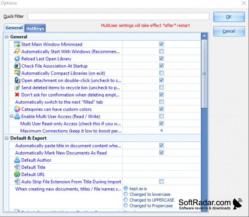Screen dimensions: 249x217
Task: Select 'Maximum Connections' row label
Action: 71,131
